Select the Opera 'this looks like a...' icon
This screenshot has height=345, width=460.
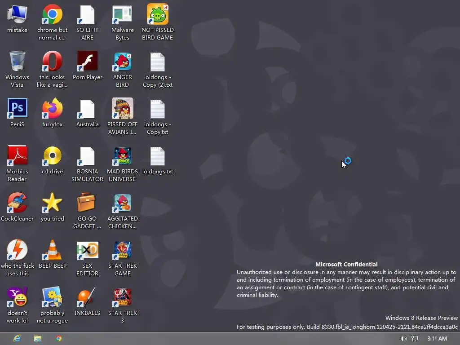(52, 61)
